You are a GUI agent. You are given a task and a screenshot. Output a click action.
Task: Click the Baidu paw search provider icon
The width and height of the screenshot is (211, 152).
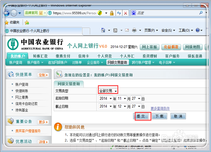tap(134, 13)
